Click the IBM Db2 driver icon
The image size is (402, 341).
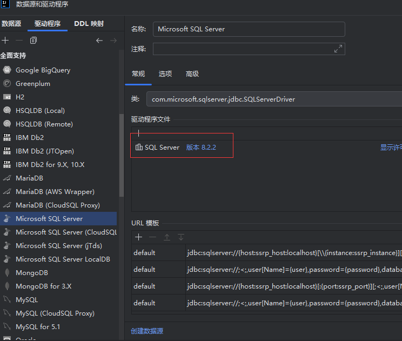[7, 137]
